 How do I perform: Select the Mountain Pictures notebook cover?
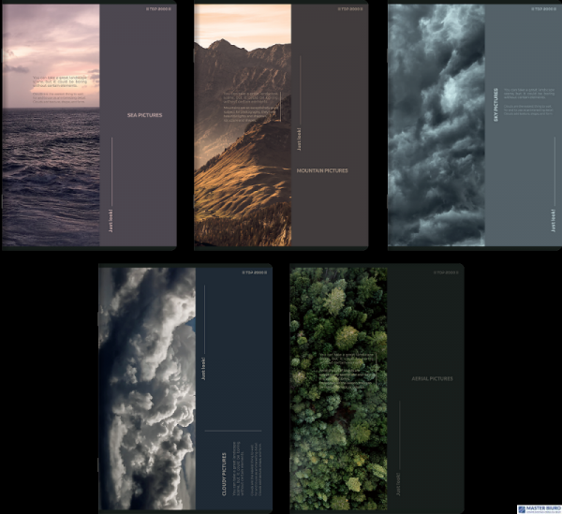click(281, 125)
